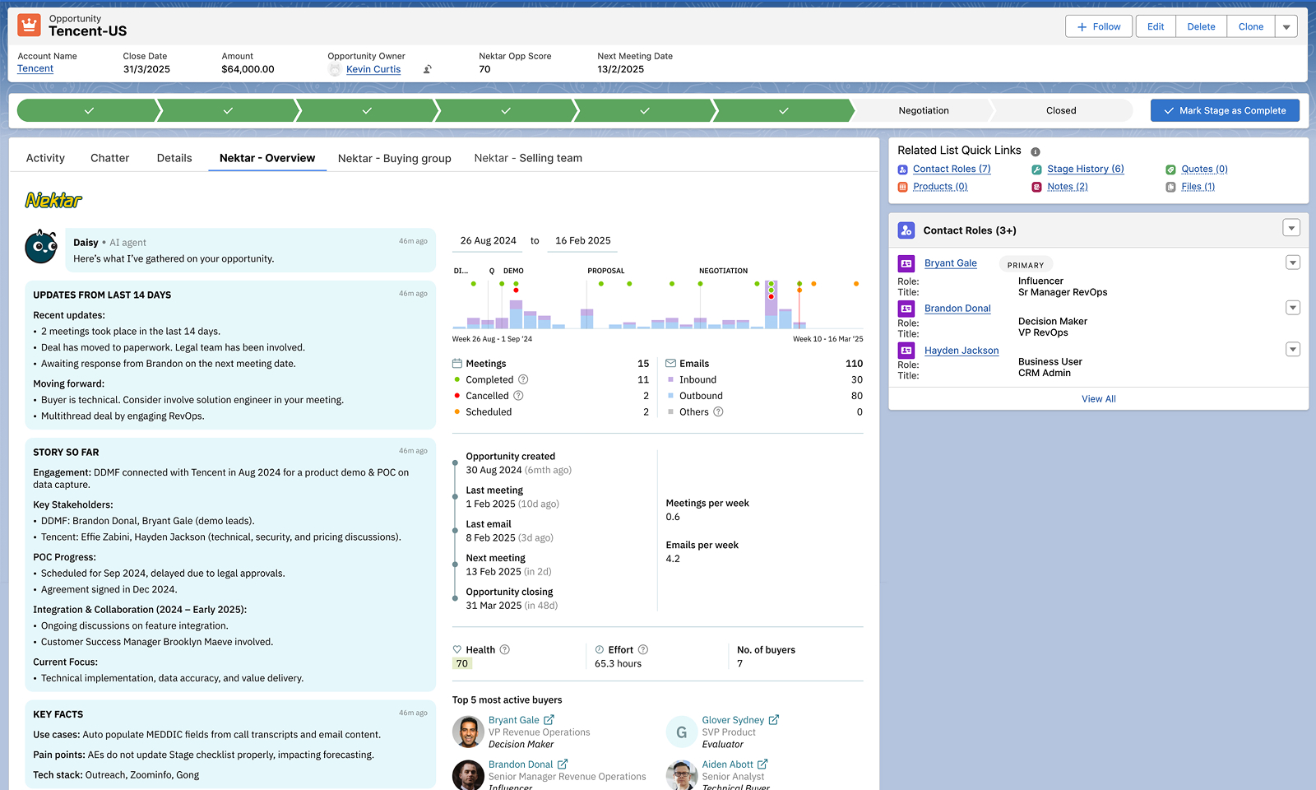
Task: Click the Daisy AI agent avatar
Action: click(41, 247)
